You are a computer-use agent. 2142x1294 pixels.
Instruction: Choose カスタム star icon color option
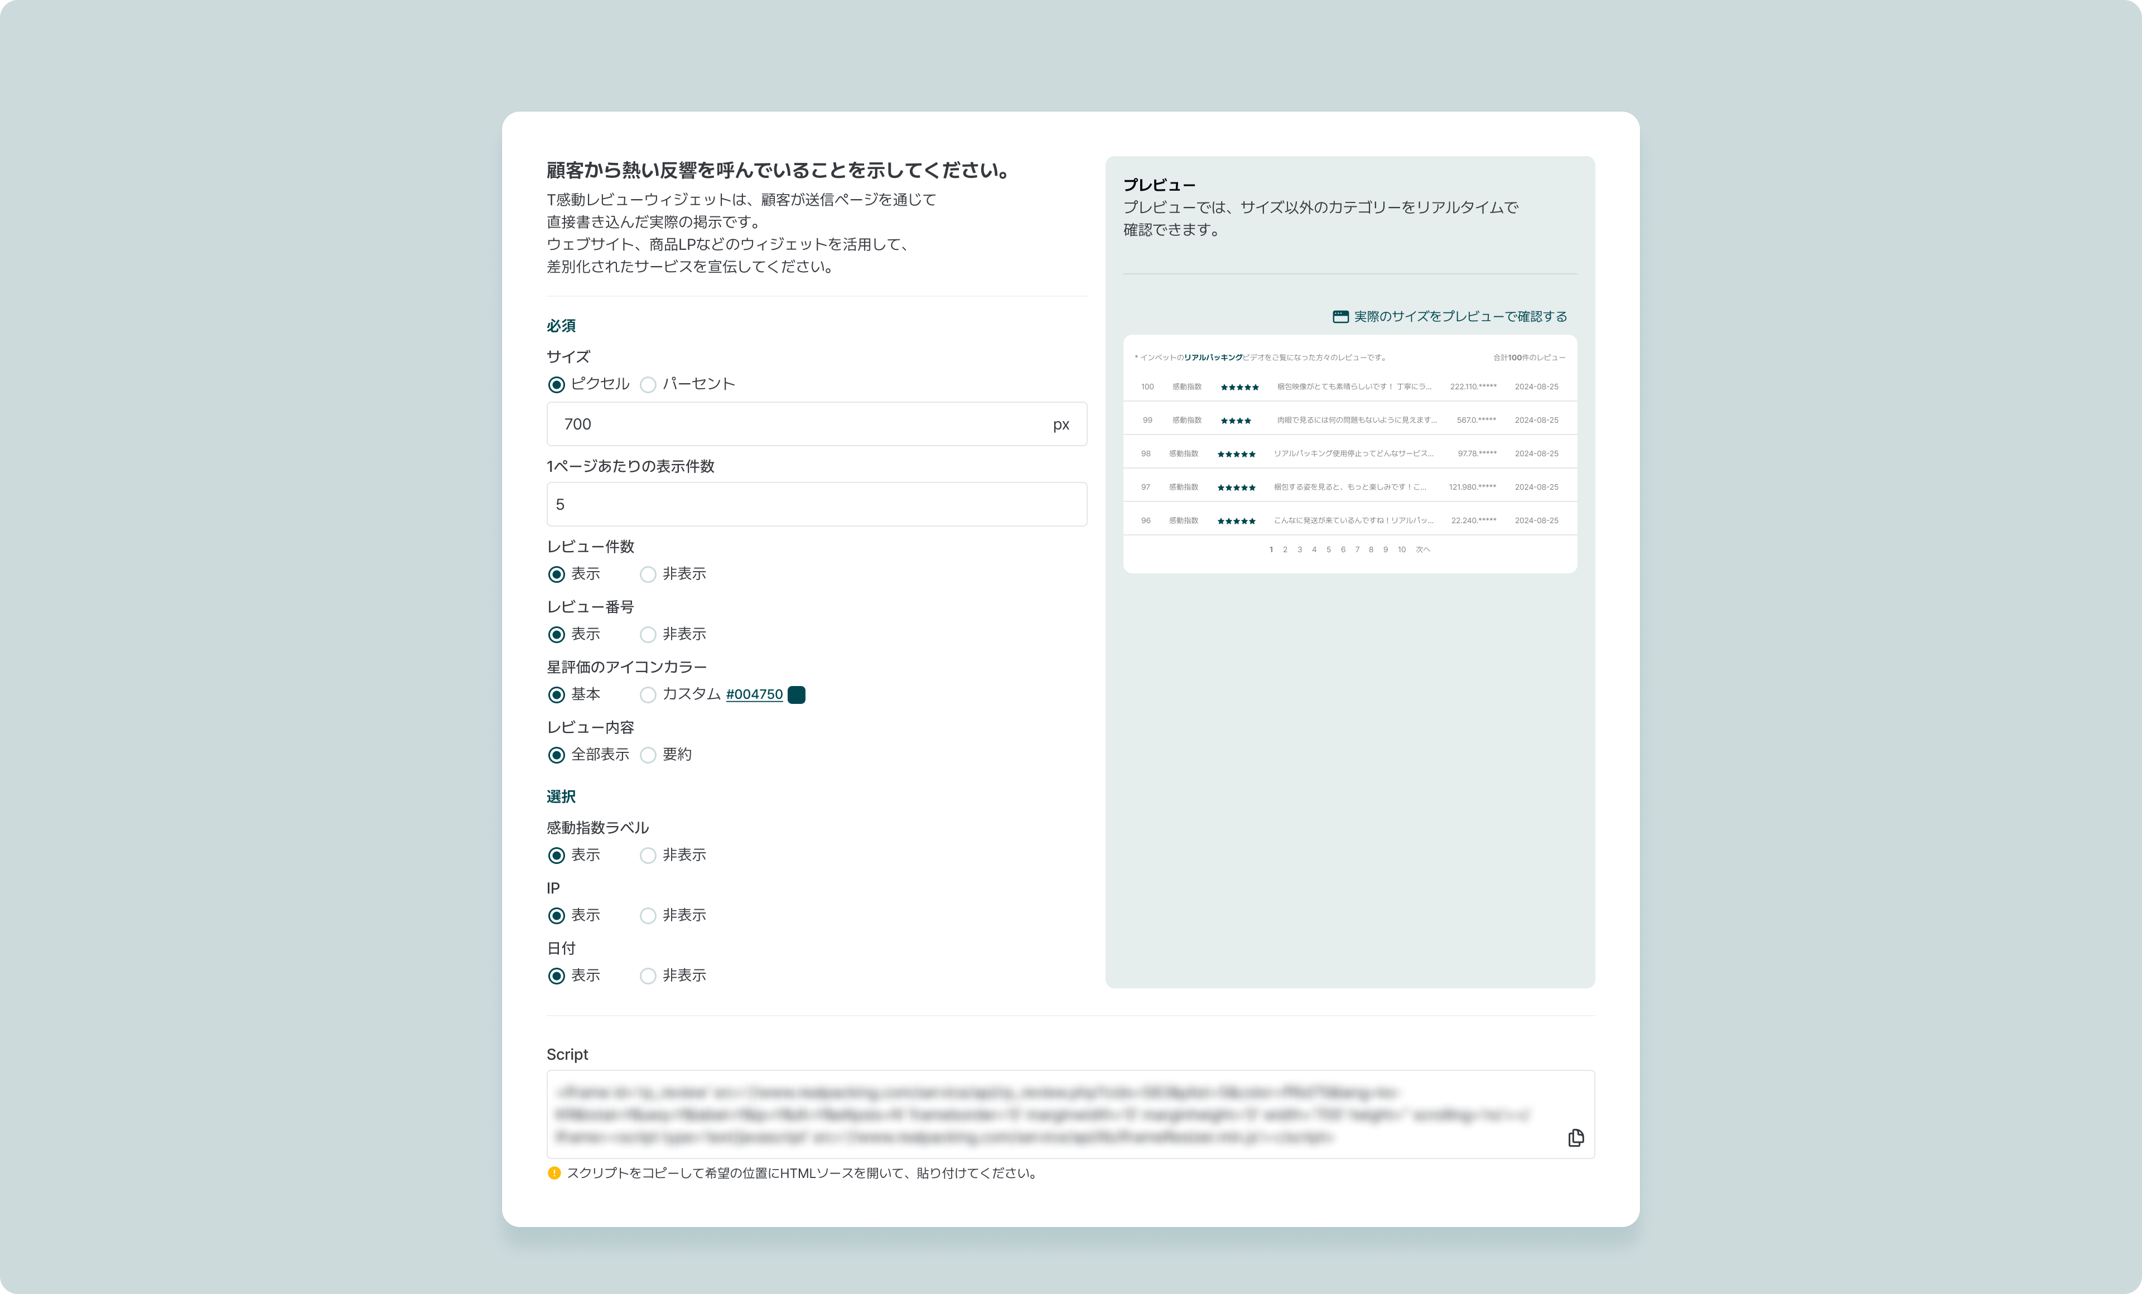pyautogui.click(x=648, y=694)
